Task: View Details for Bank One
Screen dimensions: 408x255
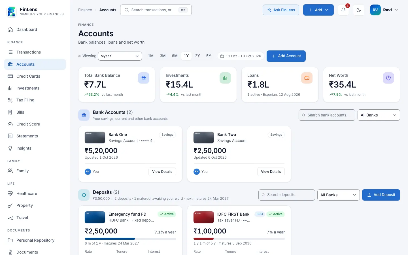Action: pos(162,172)
